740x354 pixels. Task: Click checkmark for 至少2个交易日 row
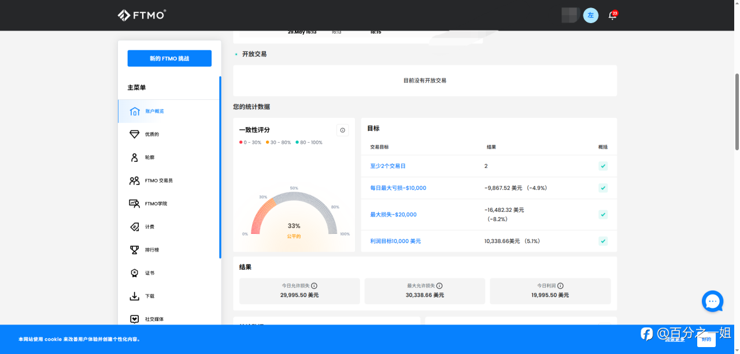coord(603,166)
